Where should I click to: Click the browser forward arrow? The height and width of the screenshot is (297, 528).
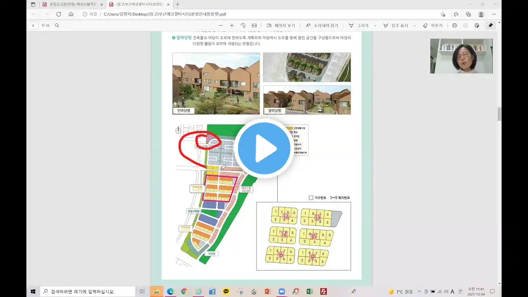(46, 14)
